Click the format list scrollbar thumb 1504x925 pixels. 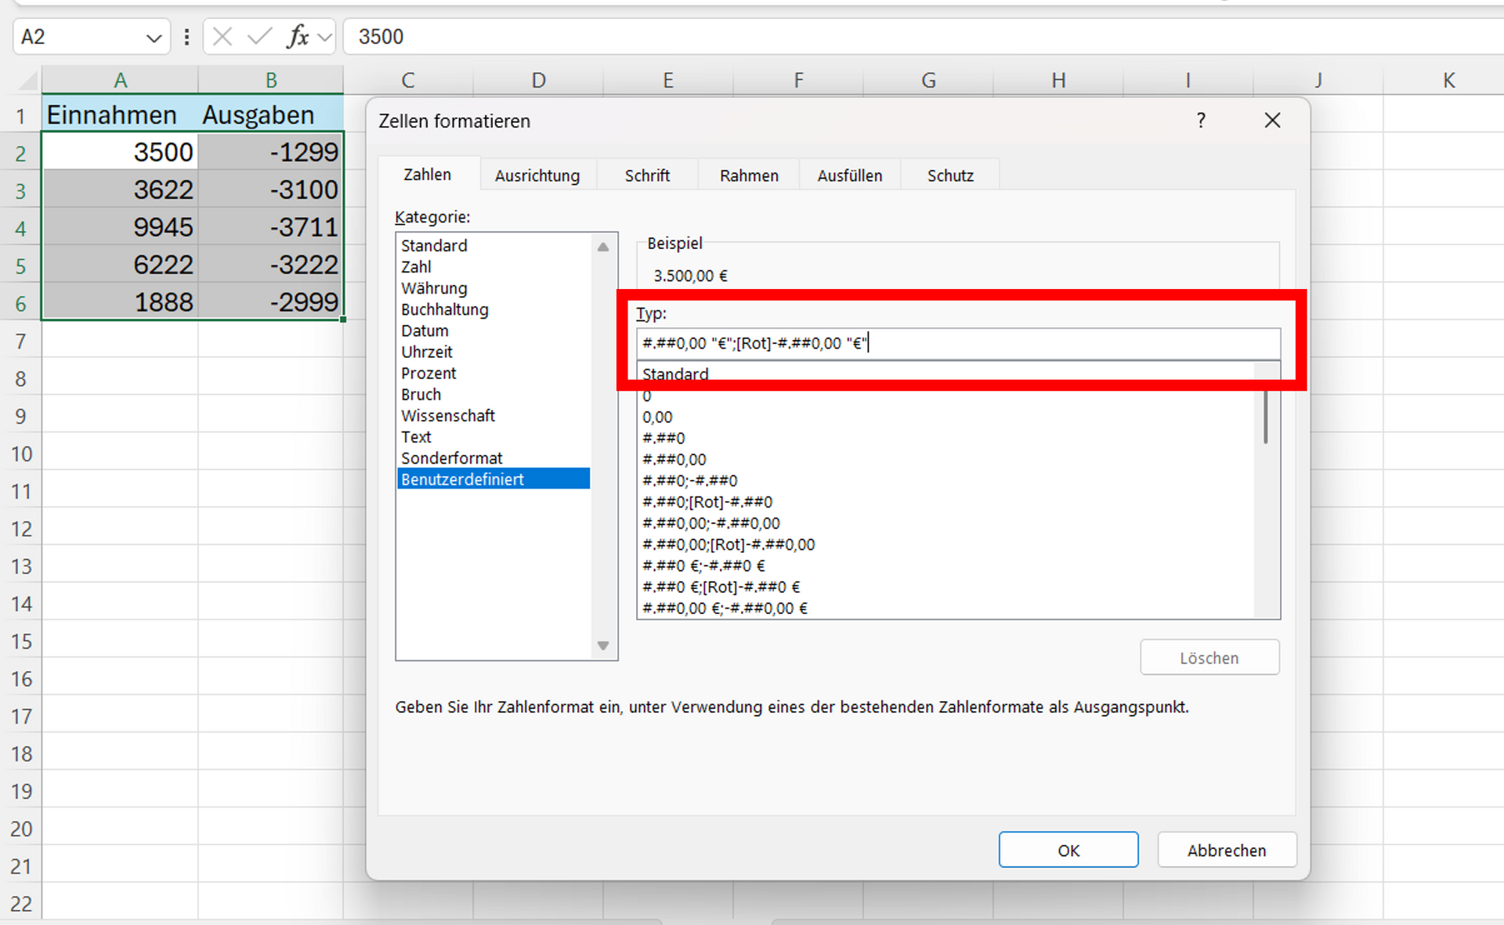pos(1266,415)
